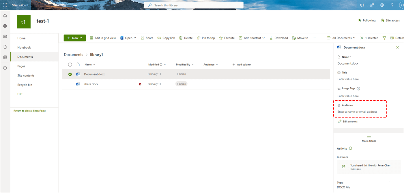404x193 pixels.
Task: Click the Favorite command
Action: point(227,38)
